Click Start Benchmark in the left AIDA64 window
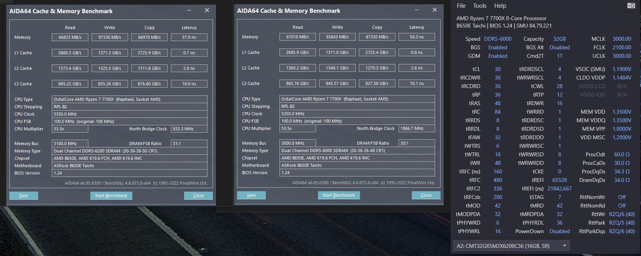 coord(111,195)
